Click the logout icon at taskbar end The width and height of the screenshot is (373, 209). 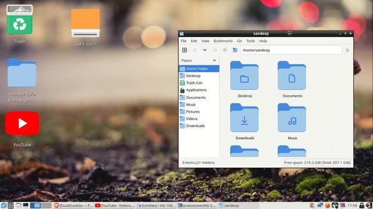pos(369,206)
